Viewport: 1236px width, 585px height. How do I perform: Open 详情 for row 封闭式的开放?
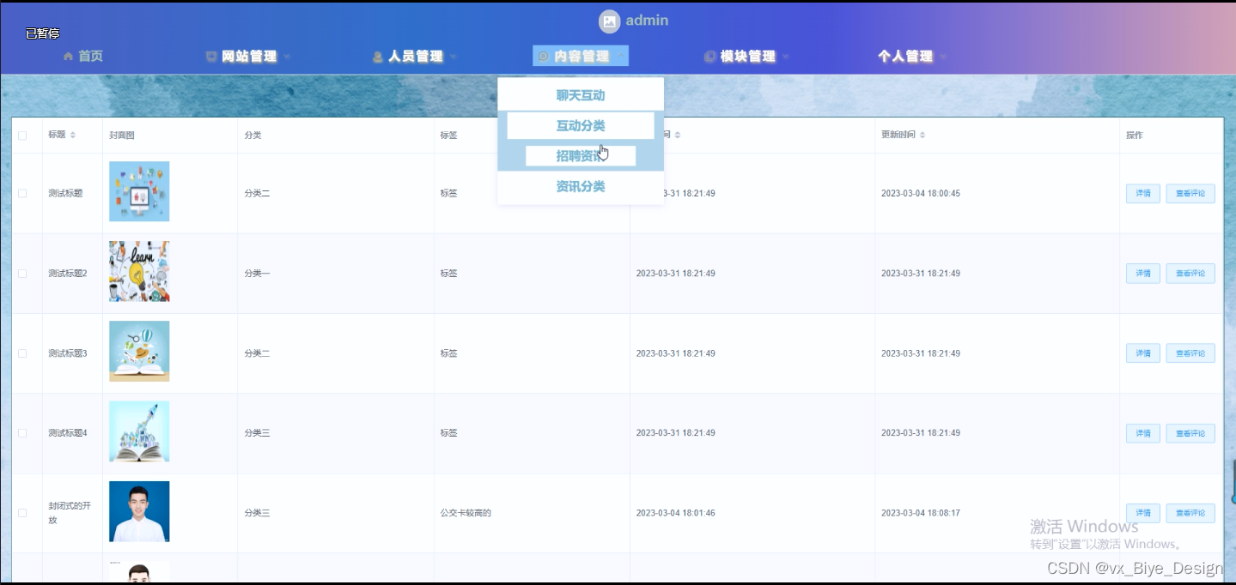click(x=1143, y=513)
